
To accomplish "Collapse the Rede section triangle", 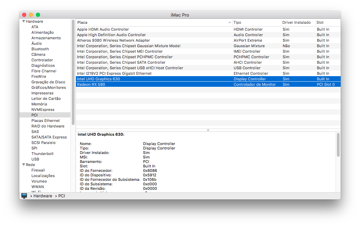I will 23,165.
